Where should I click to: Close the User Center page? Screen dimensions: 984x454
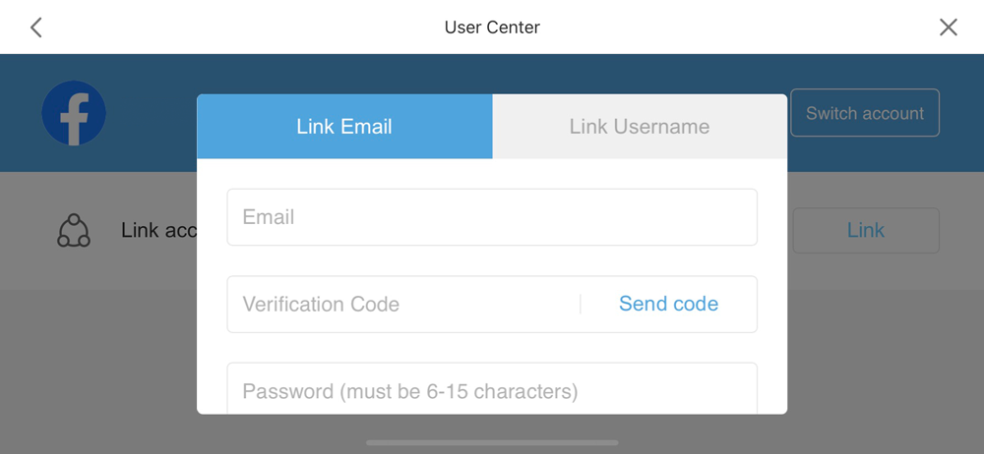coord(948,28)
